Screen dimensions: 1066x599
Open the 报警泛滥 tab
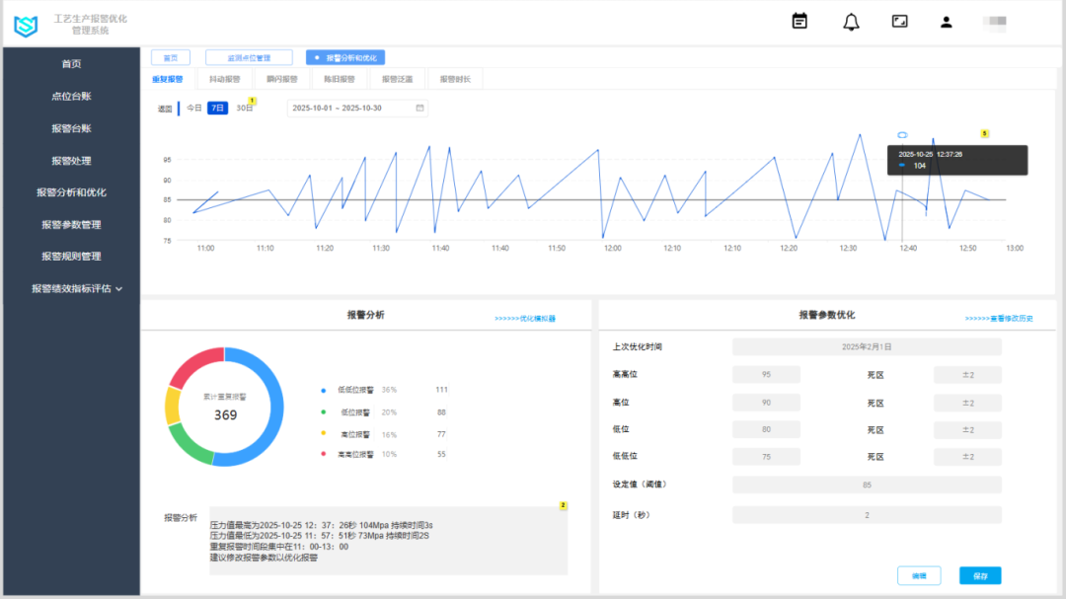(x=399, y=77)
